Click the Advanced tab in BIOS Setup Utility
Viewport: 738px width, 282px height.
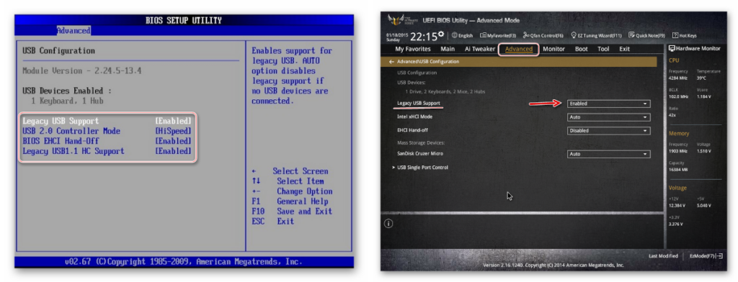pos(74,30)
